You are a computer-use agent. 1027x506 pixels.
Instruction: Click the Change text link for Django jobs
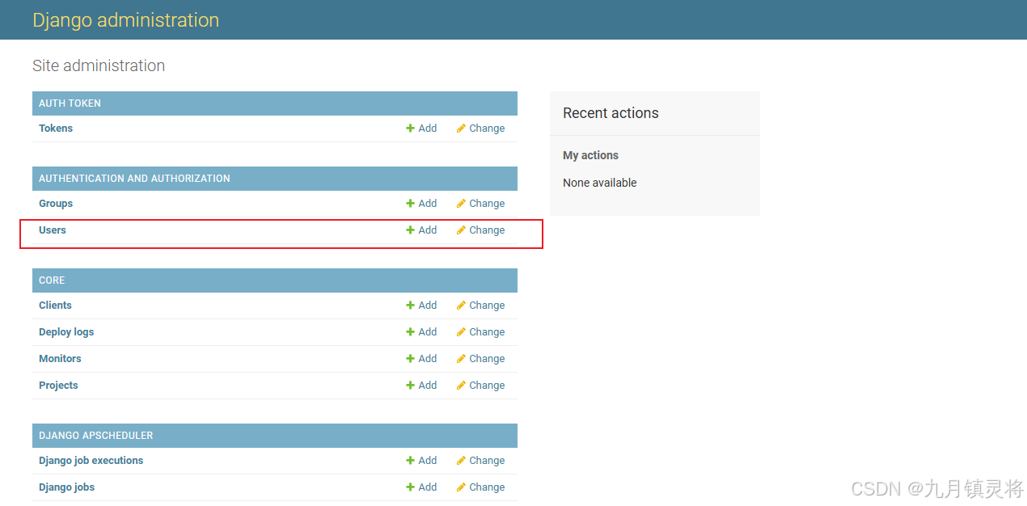click(x=487, y=487)
